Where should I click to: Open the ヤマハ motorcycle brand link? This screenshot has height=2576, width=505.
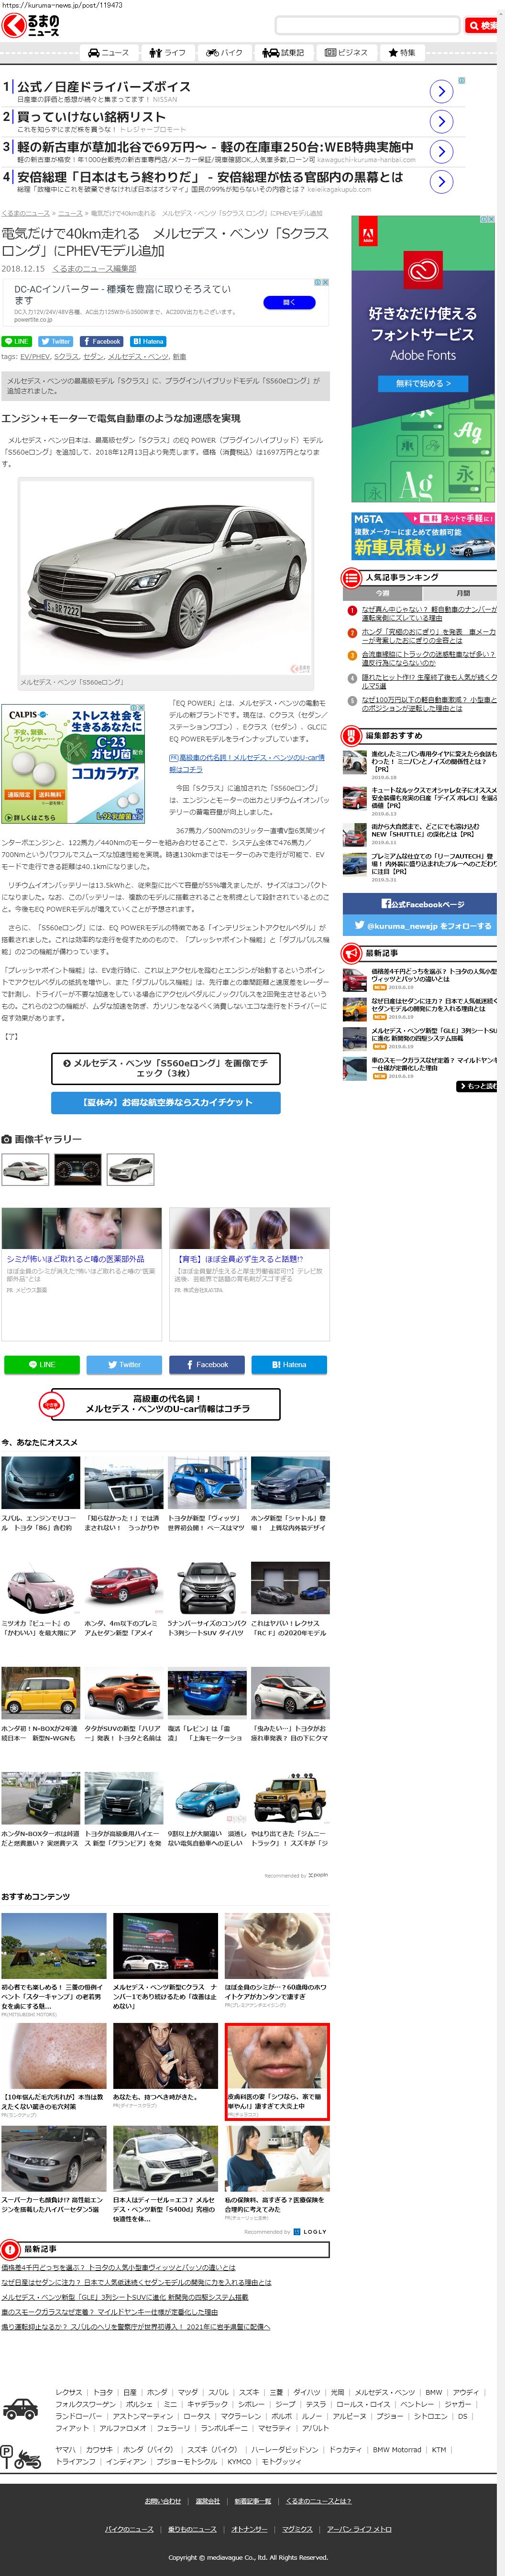65,2450
